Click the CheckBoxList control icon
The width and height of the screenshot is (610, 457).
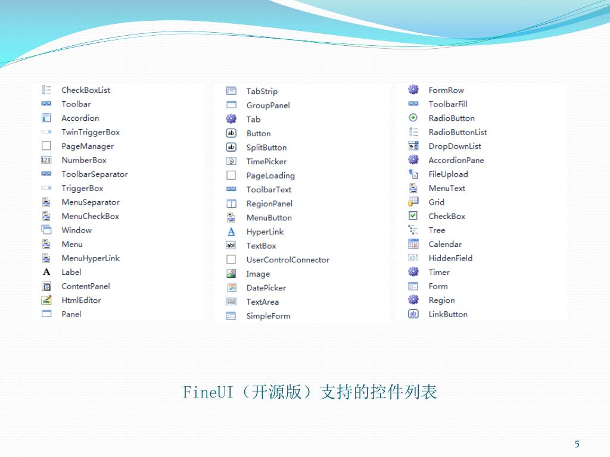[x=46, y=90]
